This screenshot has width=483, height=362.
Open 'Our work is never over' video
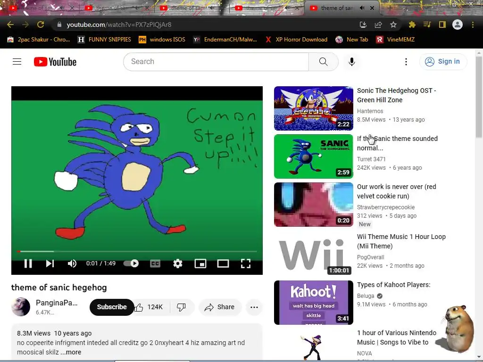pyautogui.click(x=396, y=191)
